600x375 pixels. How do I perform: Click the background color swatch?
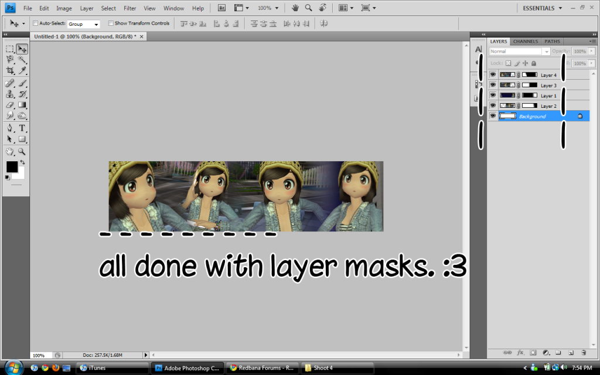20,175
